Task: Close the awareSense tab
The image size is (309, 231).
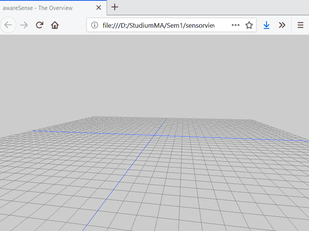Action: tap(99, 7)
